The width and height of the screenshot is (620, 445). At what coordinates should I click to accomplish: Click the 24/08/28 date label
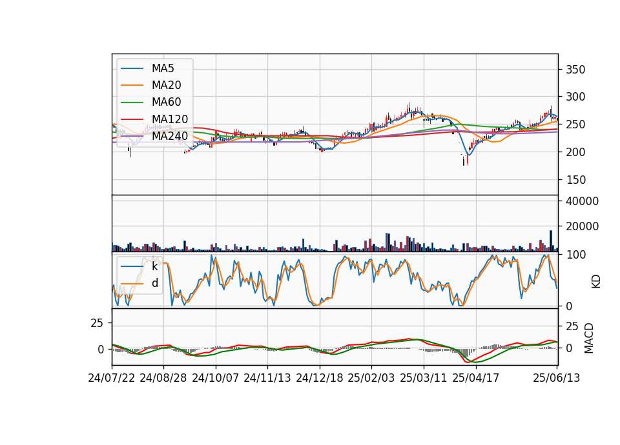pos(163,378)
